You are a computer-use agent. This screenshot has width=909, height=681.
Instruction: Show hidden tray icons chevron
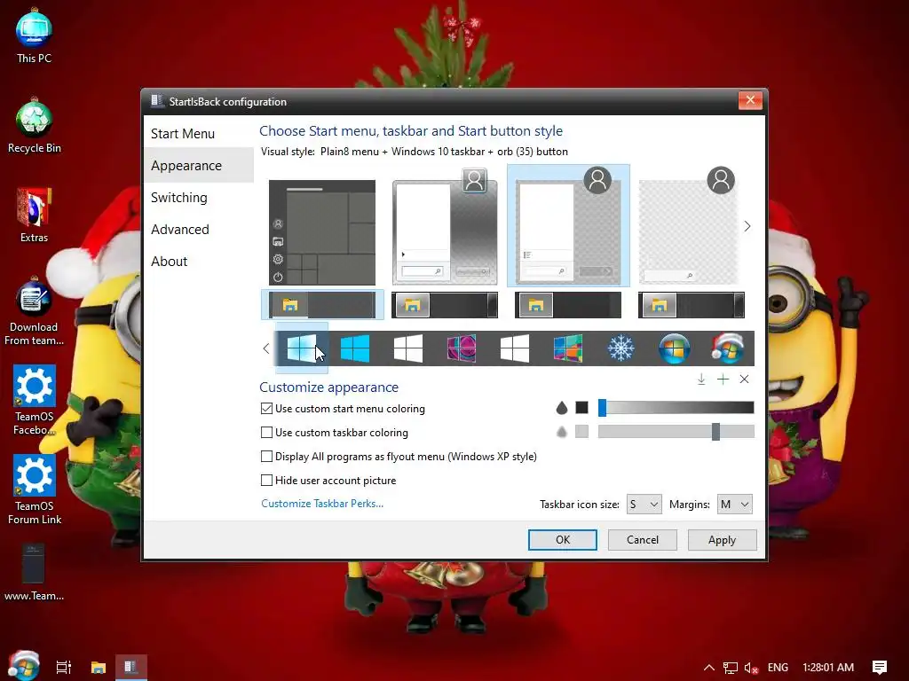click(708, 668)
